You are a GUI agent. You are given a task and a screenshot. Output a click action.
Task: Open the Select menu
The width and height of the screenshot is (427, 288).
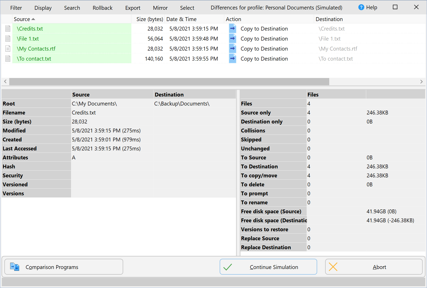click(x=187, y=8)
